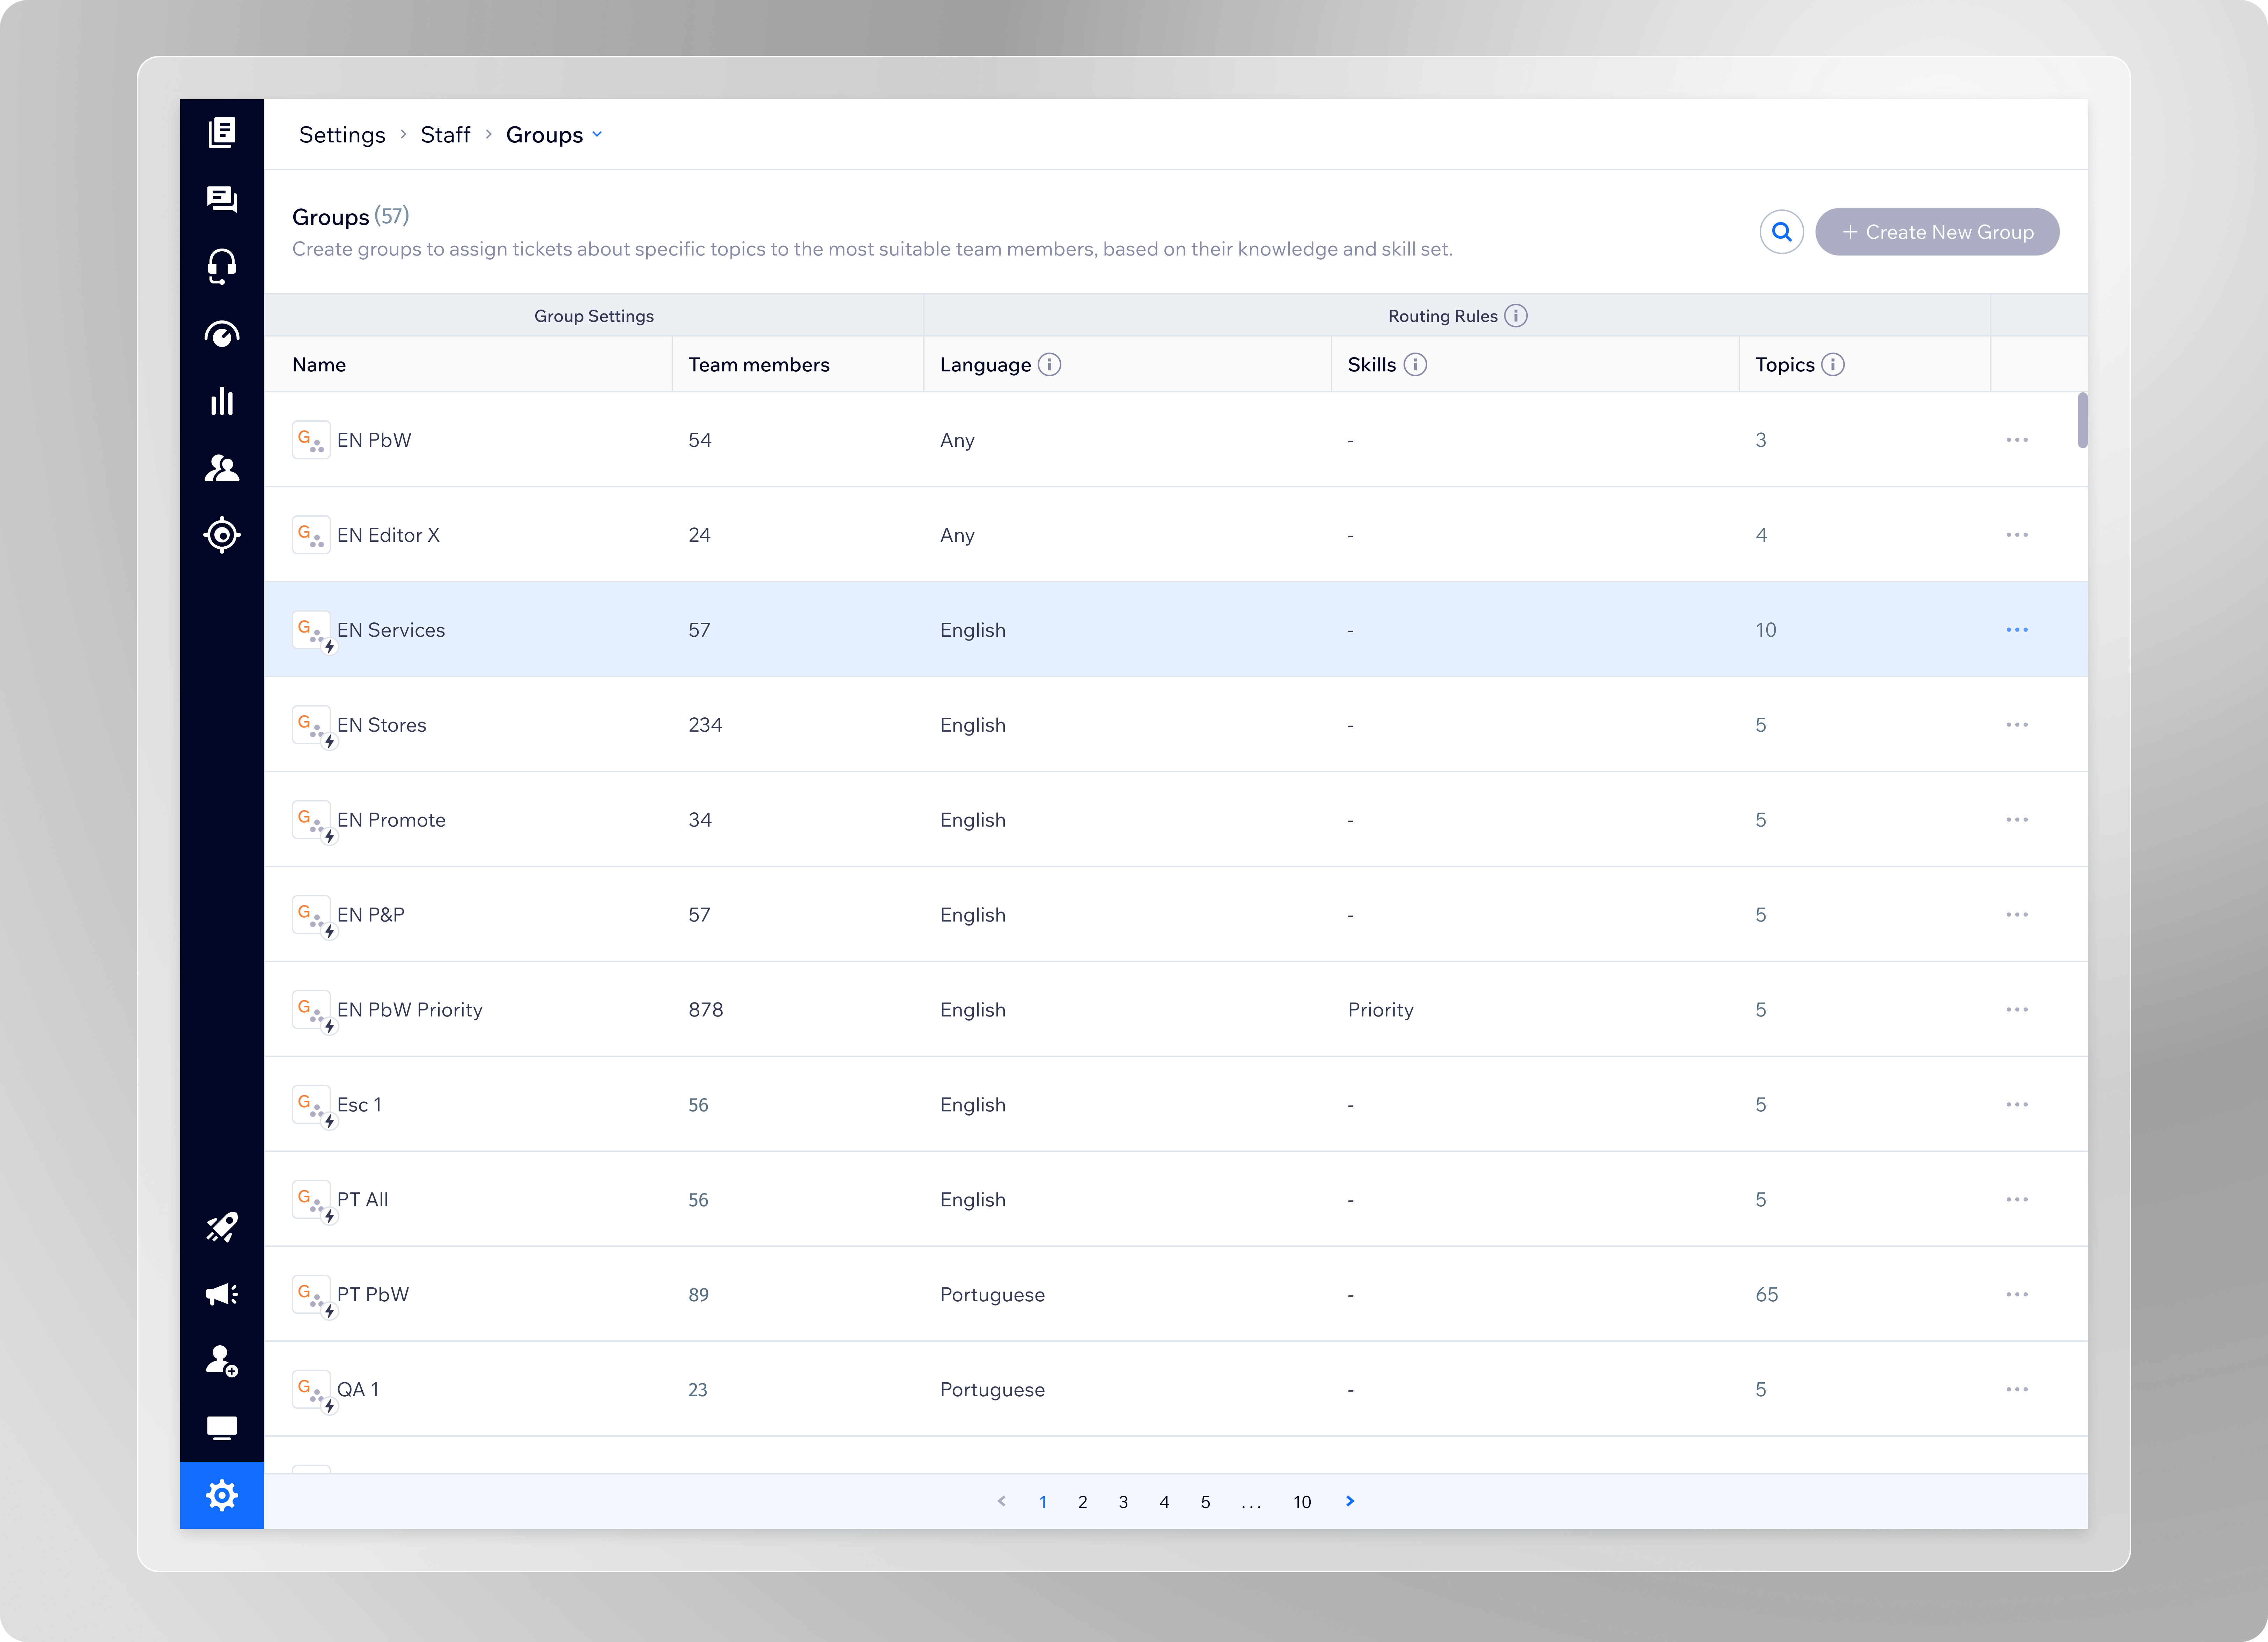The width and height of the screenshot is (2268, 1642).
Task: Go to the next page arrow
Action: pos(1350,1501)
